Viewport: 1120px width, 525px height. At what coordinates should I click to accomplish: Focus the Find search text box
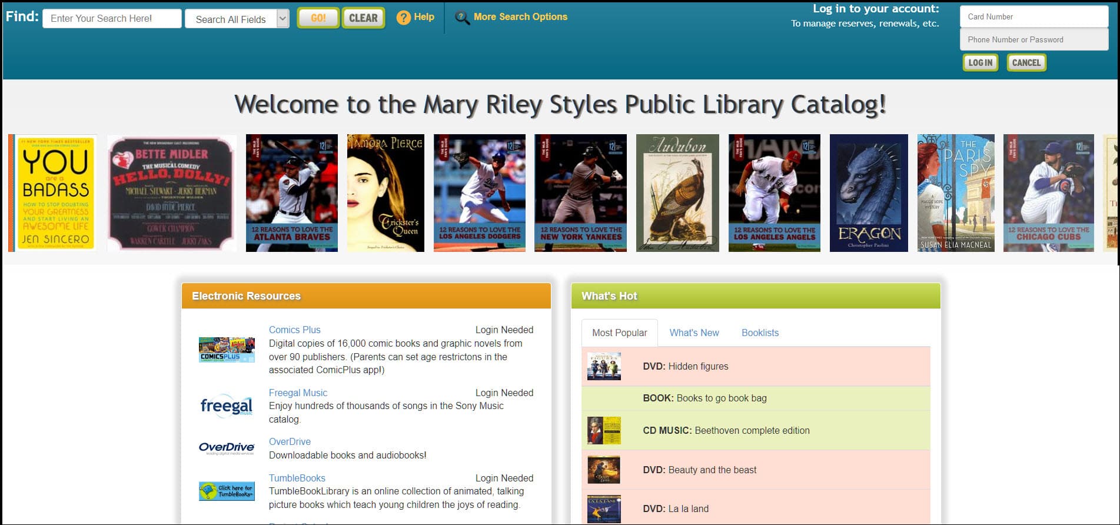coord(112,18)
